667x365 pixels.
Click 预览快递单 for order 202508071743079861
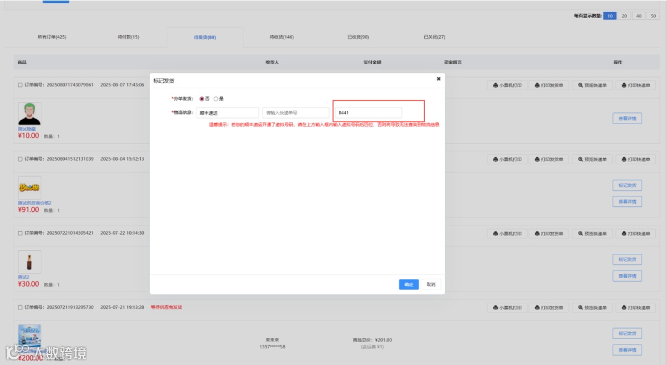pos(592,85)
